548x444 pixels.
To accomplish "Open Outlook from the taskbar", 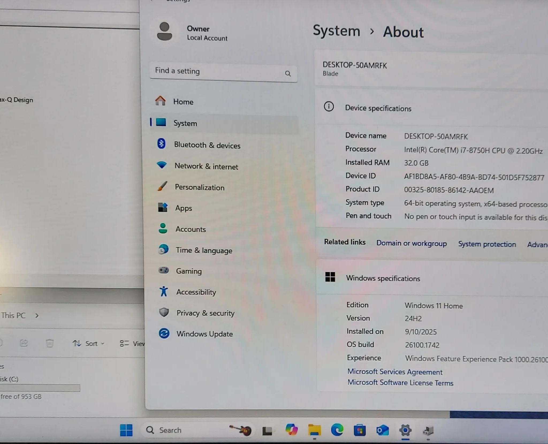I will (x=382, y=430).
